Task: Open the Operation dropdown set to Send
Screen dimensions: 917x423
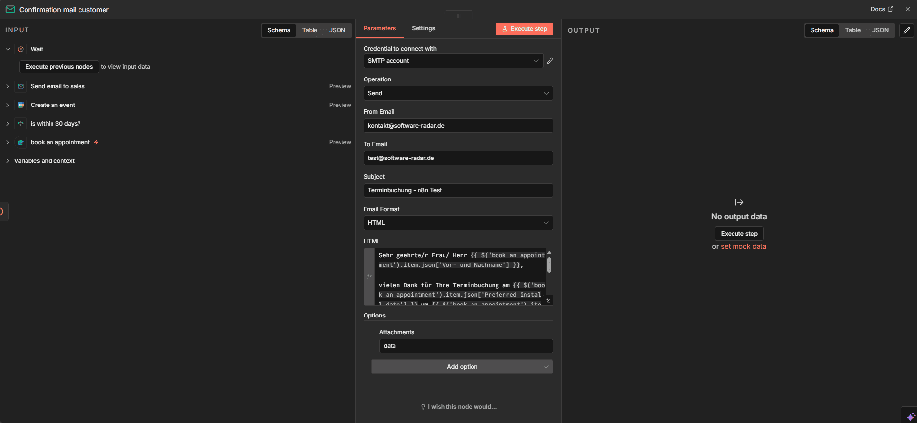Action: (x=458, y=93)
